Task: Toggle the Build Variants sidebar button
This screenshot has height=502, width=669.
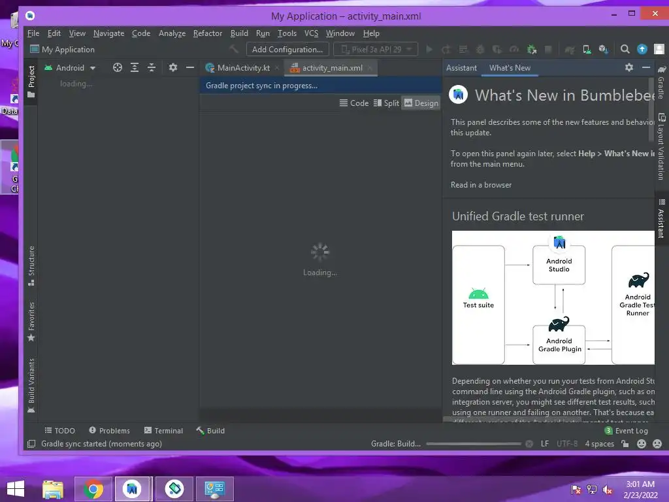Action: tap(31, 386)
